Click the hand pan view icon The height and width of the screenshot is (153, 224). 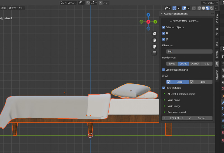pyautogui.click(x=154, y=40)
